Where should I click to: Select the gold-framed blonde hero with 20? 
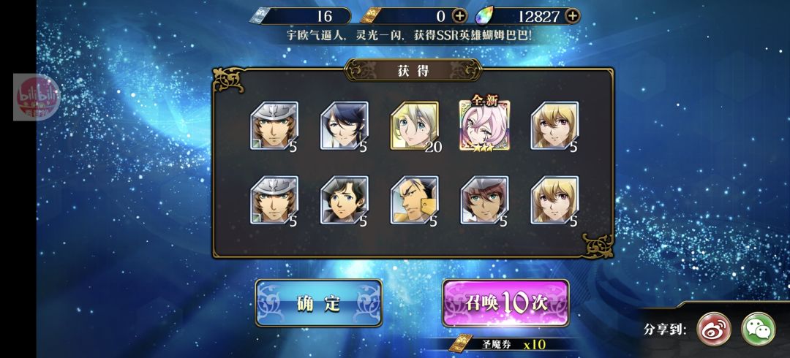click(415, 126)
